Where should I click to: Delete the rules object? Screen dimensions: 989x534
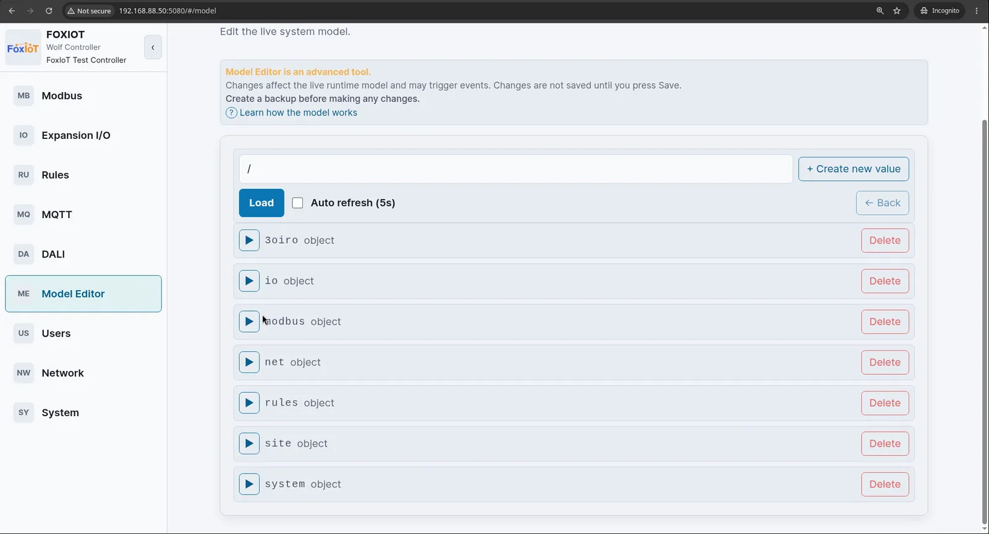pos(885,403)
